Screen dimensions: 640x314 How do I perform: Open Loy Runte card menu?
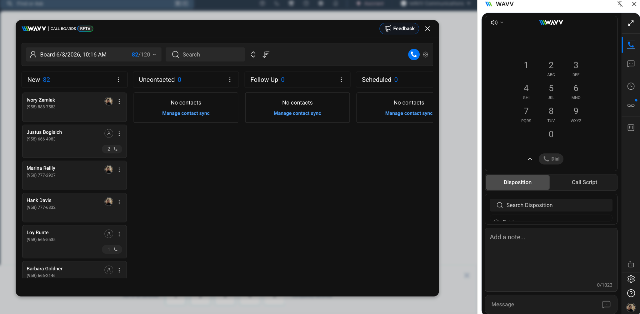pos(119,234)
